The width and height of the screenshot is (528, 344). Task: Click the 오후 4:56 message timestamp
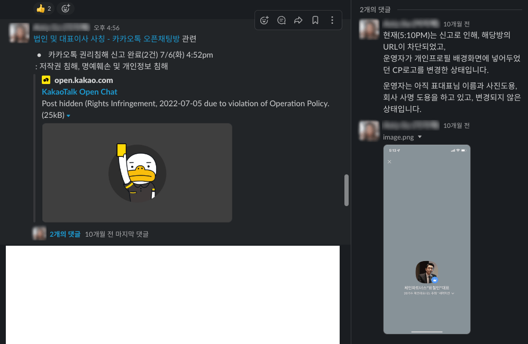click(106, 27)
